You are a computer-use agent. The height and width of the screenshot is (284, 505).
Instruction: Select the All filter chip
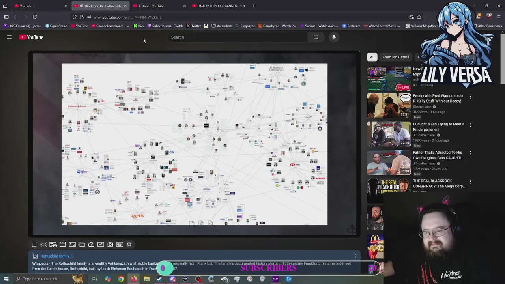click(372, 57)
